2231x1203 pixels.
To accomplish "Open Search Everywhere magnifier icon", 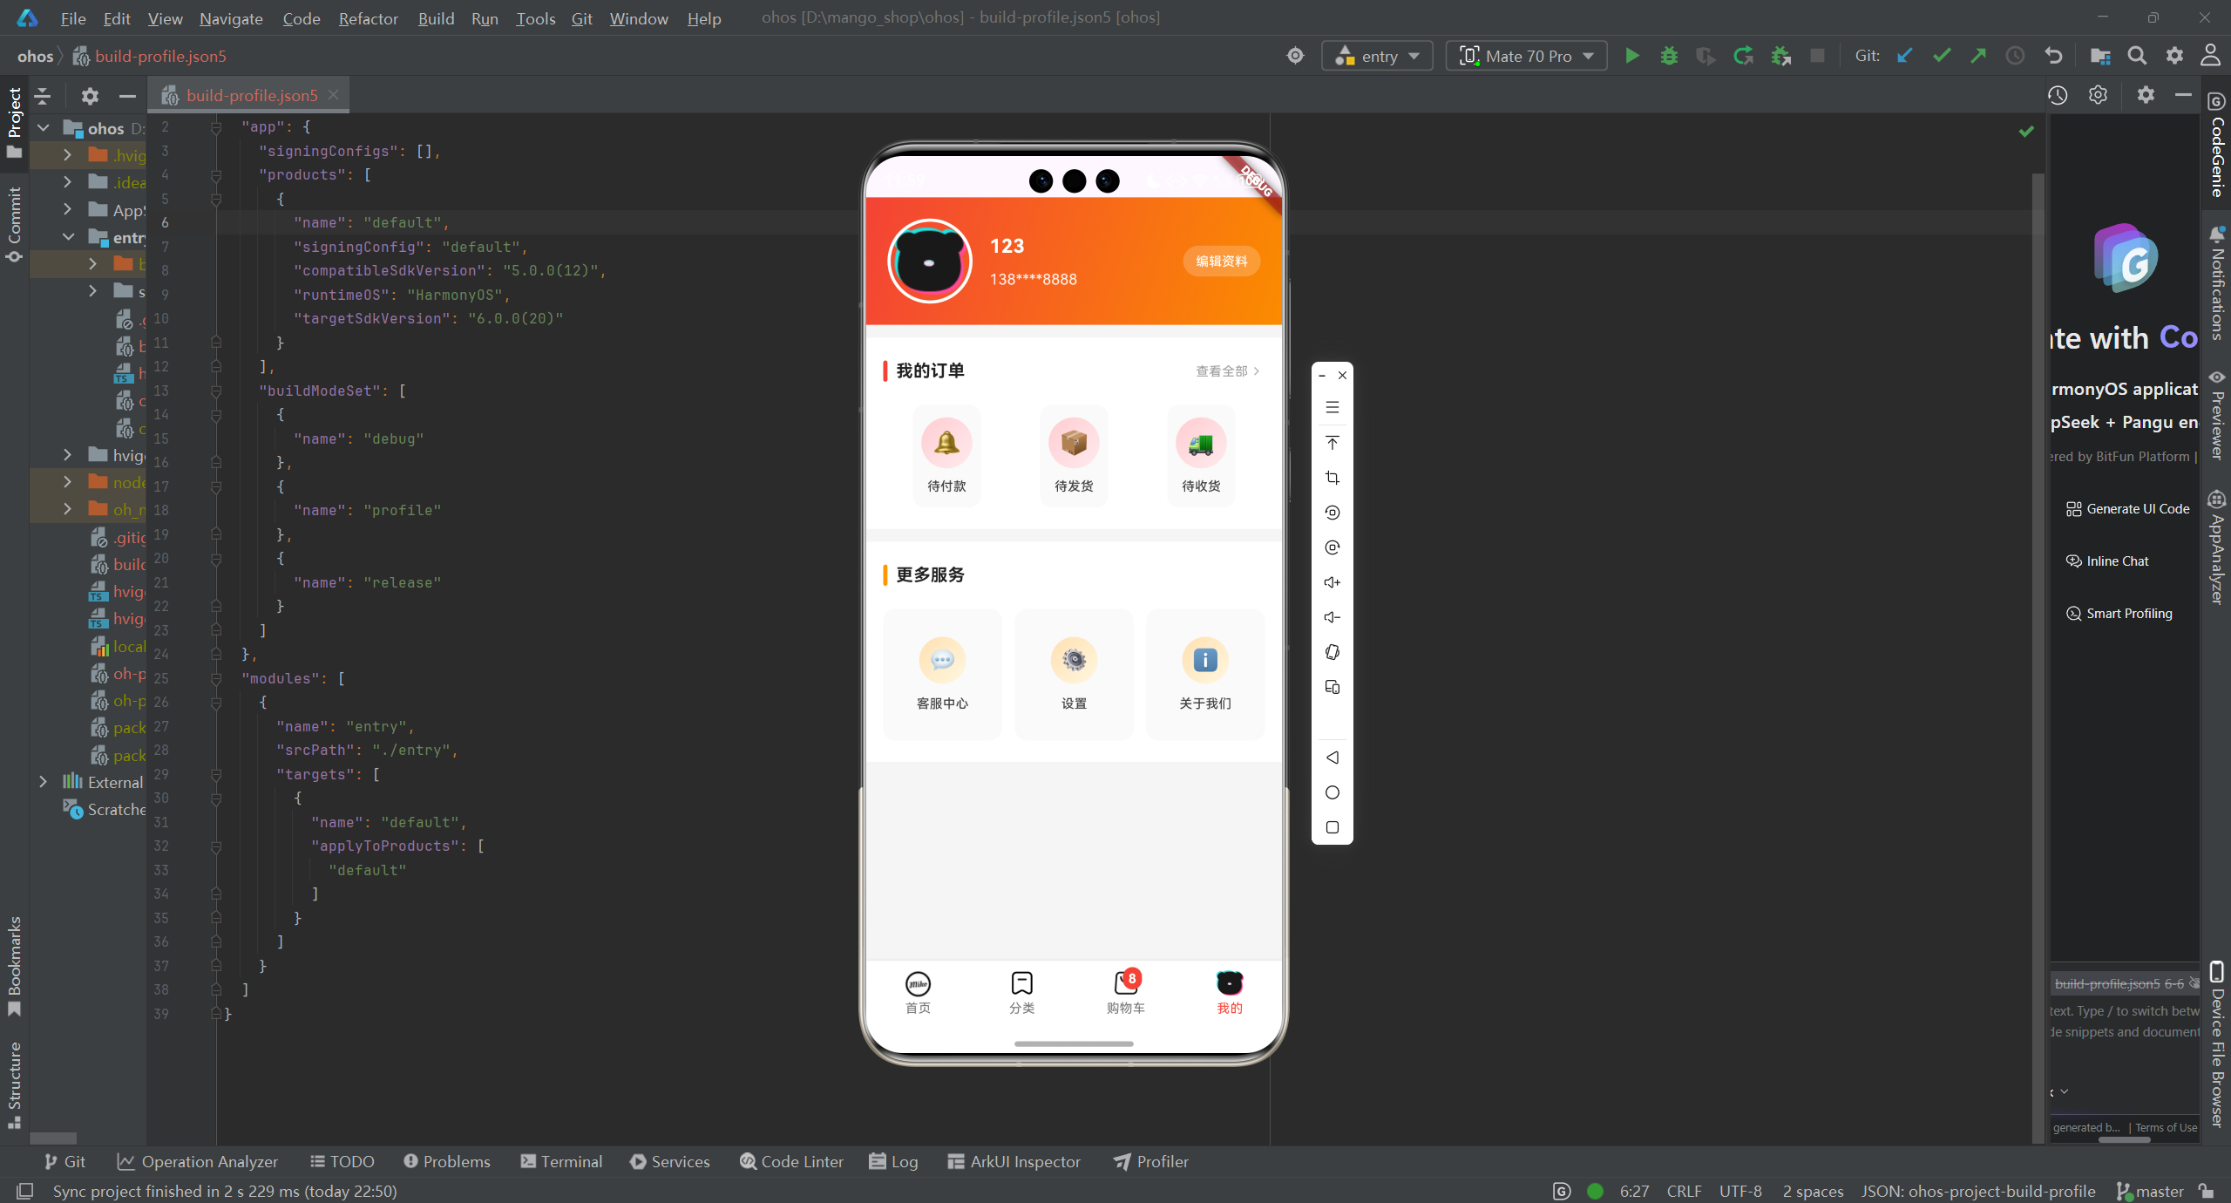I will [2137, 56].
